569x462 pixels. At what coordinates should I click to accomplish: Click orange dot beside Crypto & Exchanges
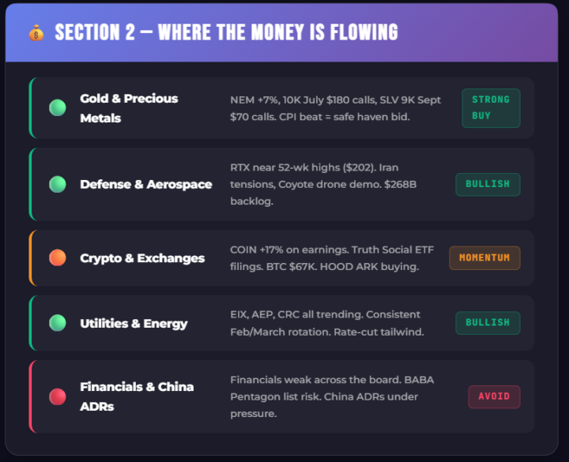58,257
